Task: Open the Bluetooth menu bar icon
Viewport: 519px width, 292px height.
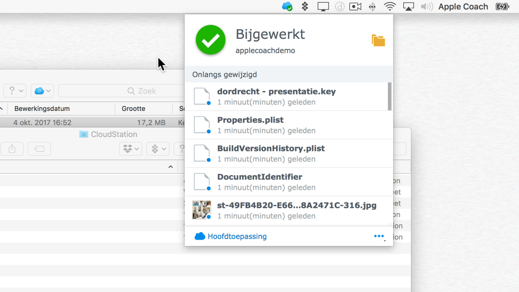Action: click(x=372, y=6)
